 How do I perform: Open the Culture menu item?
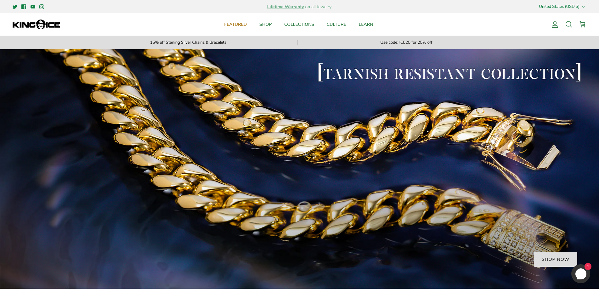point(336,25)
